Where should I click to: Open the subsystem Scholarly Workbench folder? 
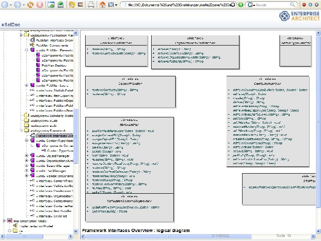click(52, 116)
